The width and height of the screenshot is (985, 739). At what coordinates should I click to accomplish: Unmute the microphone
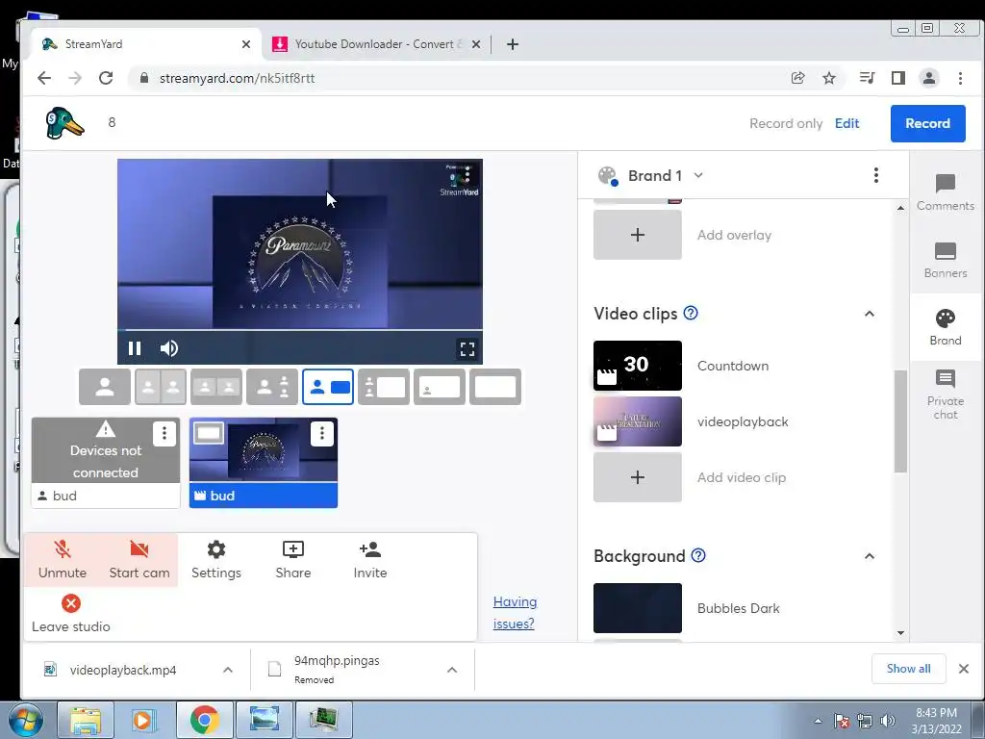(x=63, y=559)
